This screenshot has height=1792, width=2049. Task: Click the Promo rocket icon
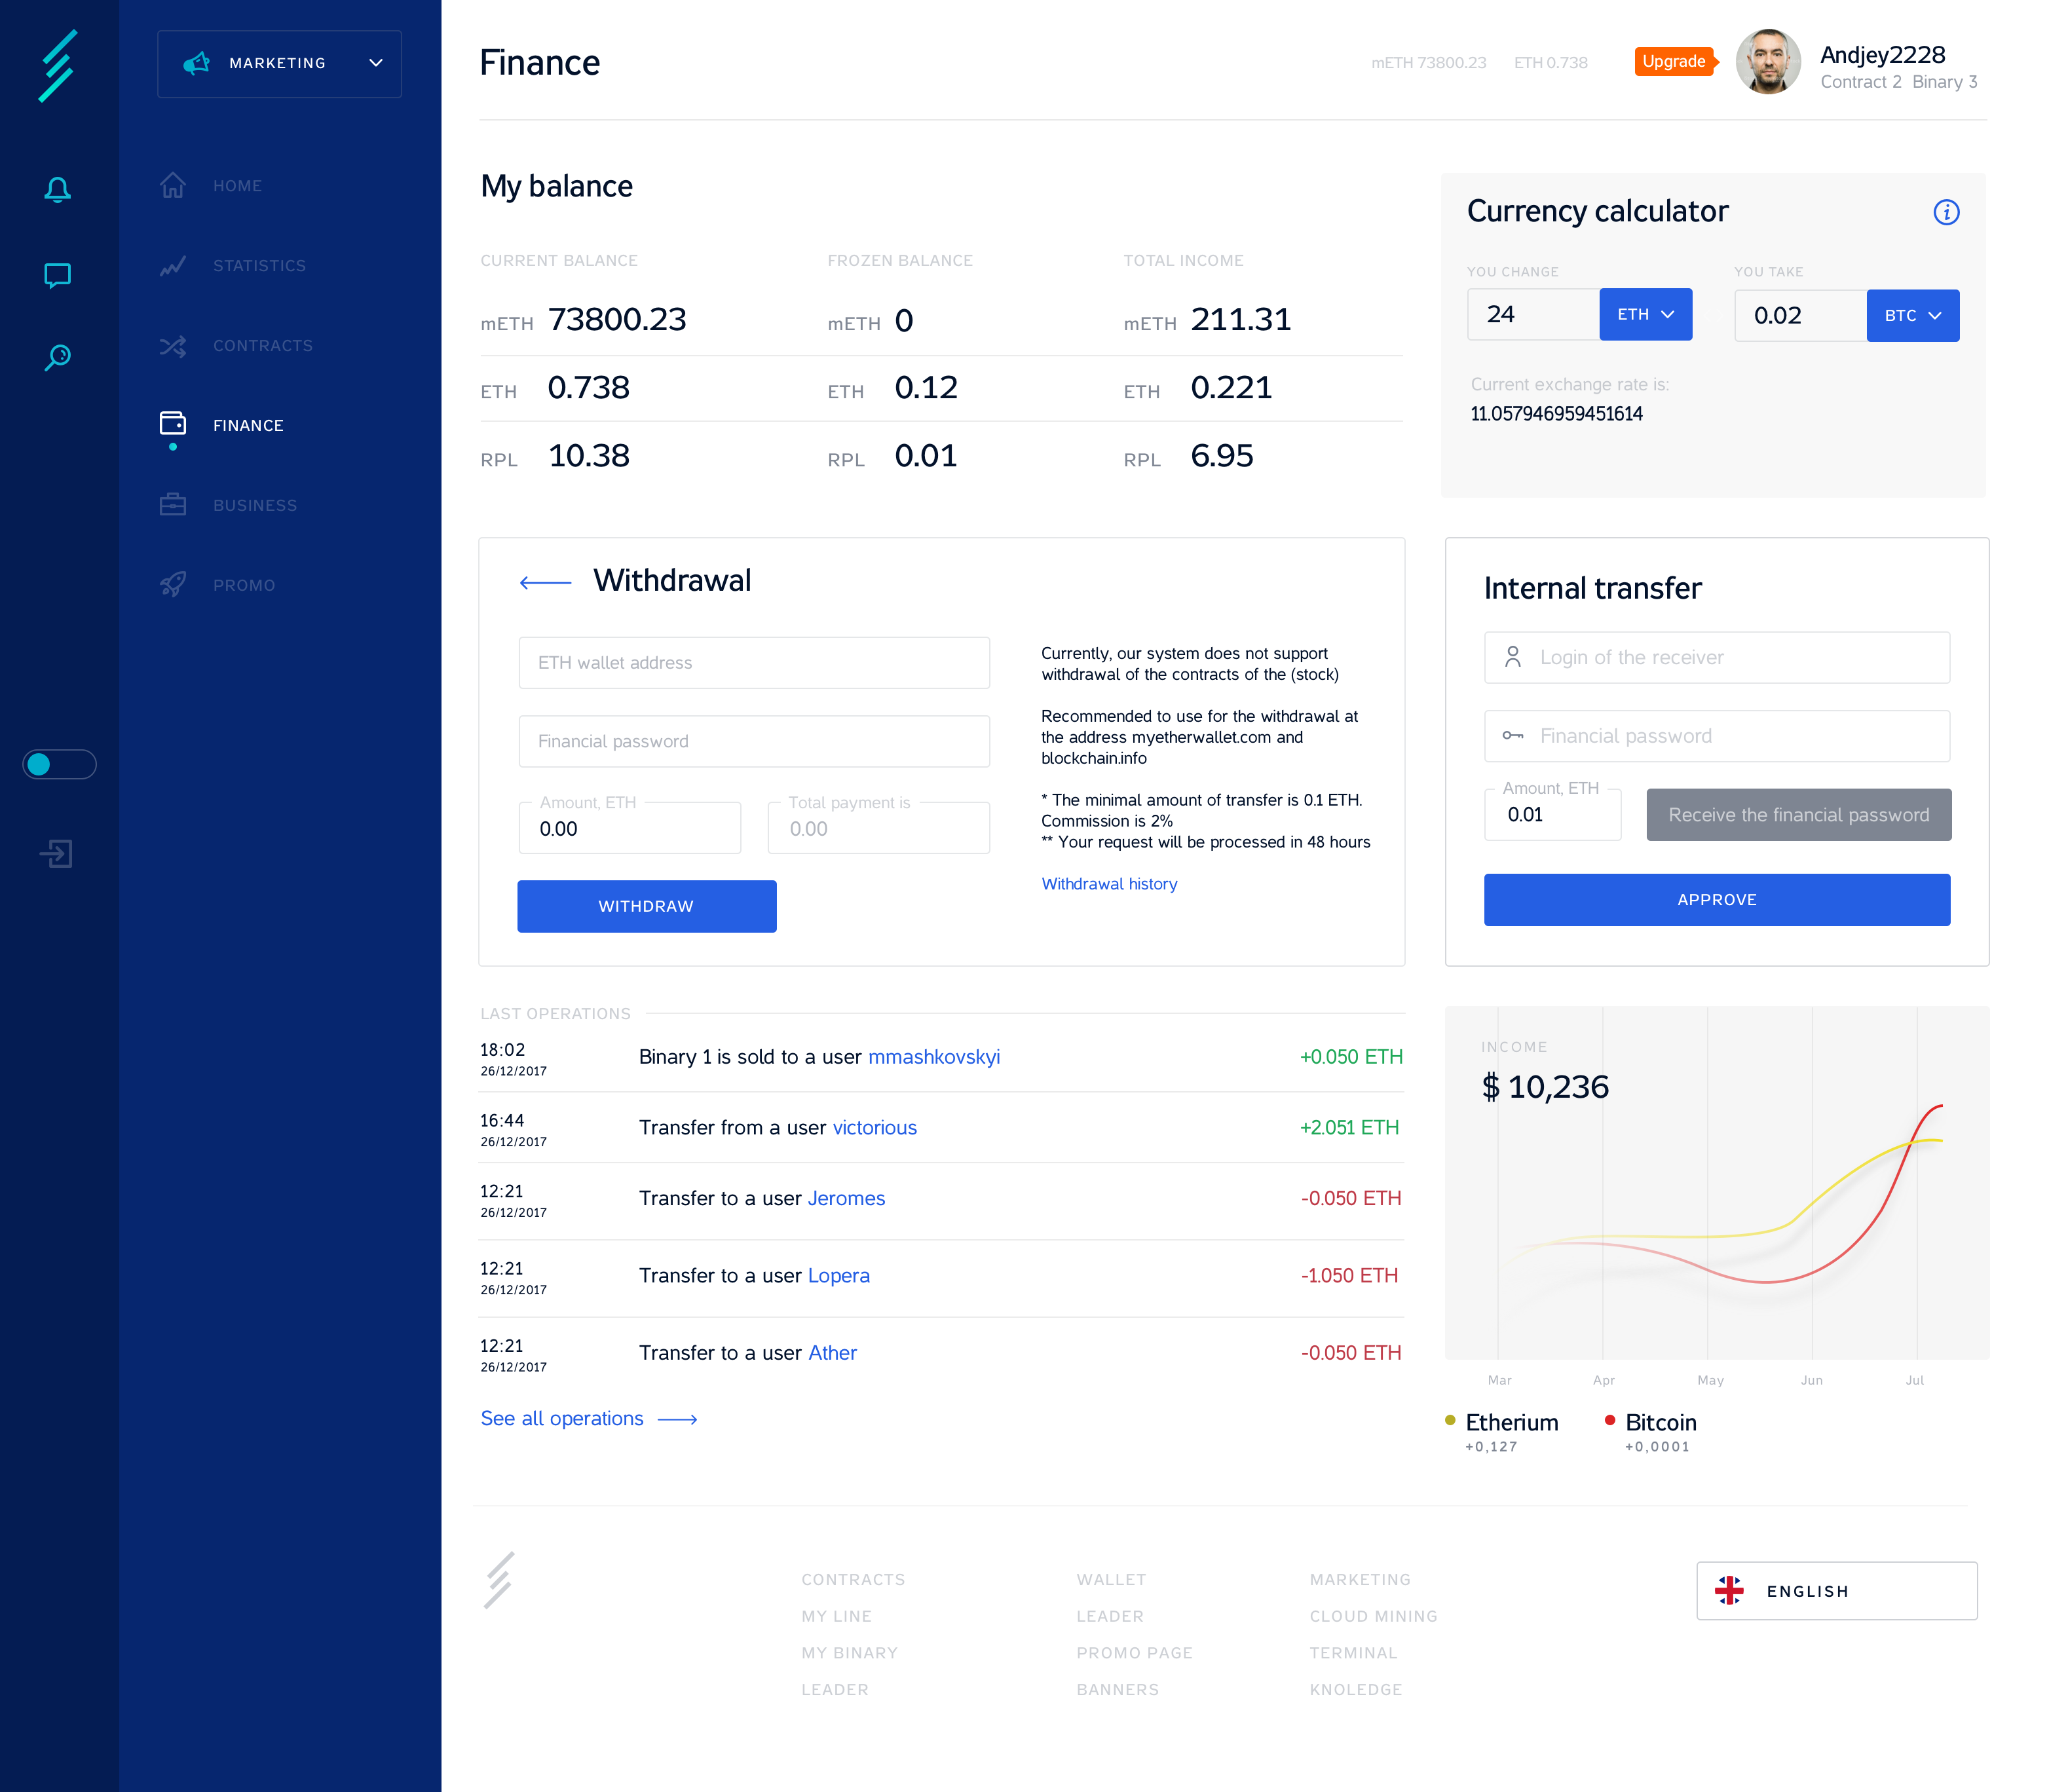[x=173, y=584]
